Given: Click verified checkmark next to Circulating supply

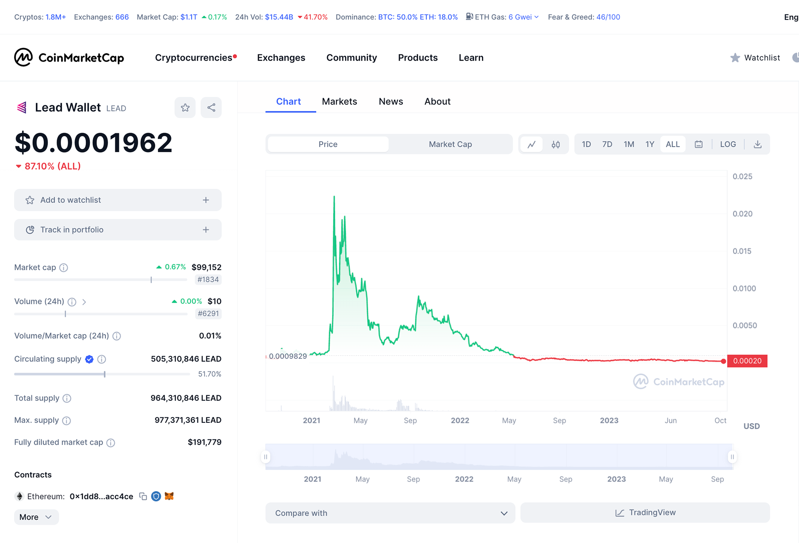Looking at the screenshot, I should [x=89, y=359].
